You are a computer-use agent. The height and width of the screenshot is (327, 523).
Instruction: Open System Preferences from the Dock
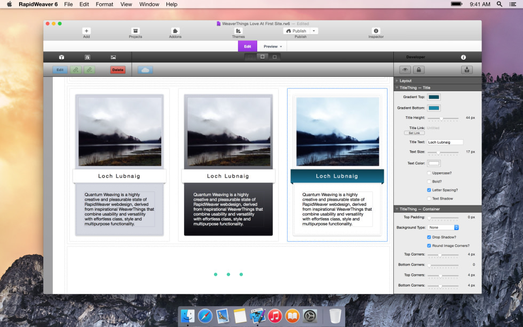(310, 316)
